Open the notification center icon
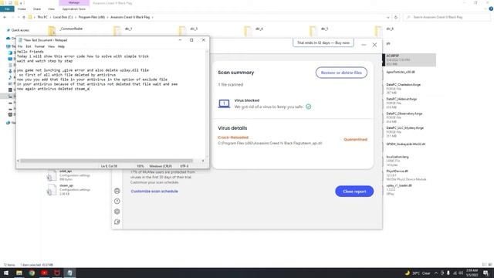494x278 pixels. click(x=486, y=273)
